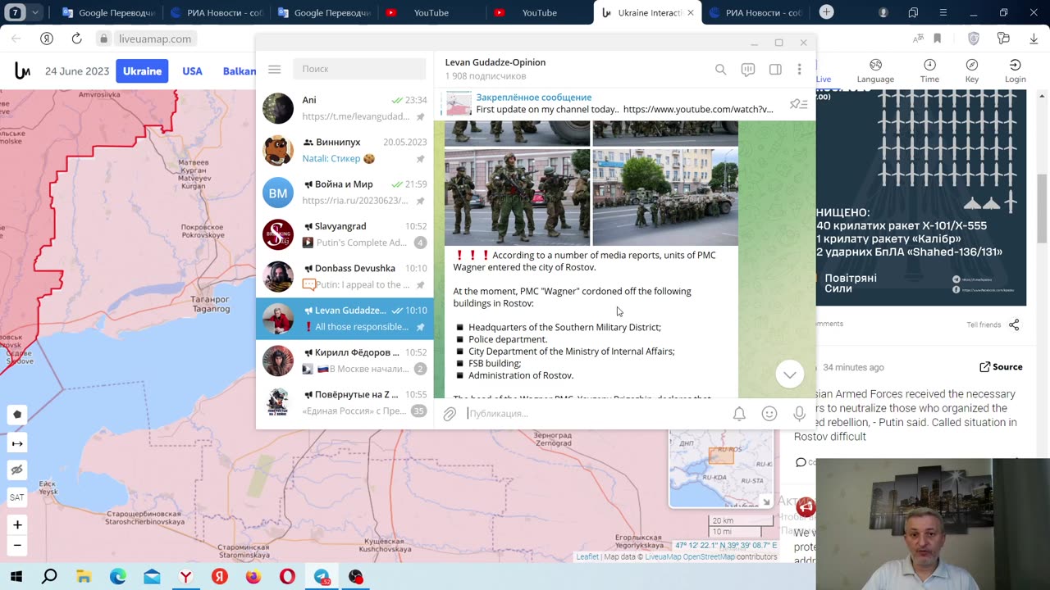Open the Windows Start menu

tap(16, 577)
